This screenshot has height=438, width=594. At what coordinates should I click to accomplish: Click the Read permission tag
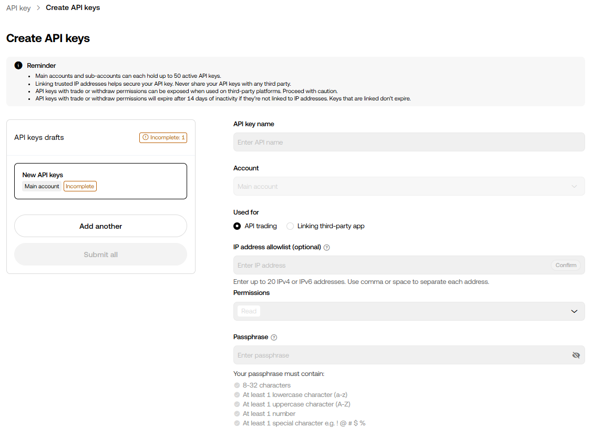(x=249, y=311)
